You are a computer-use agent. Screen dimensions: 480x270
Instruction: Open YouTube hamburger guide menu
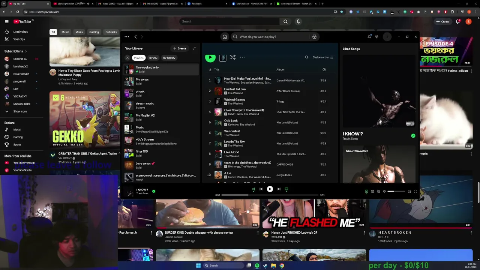coord(6,21)
